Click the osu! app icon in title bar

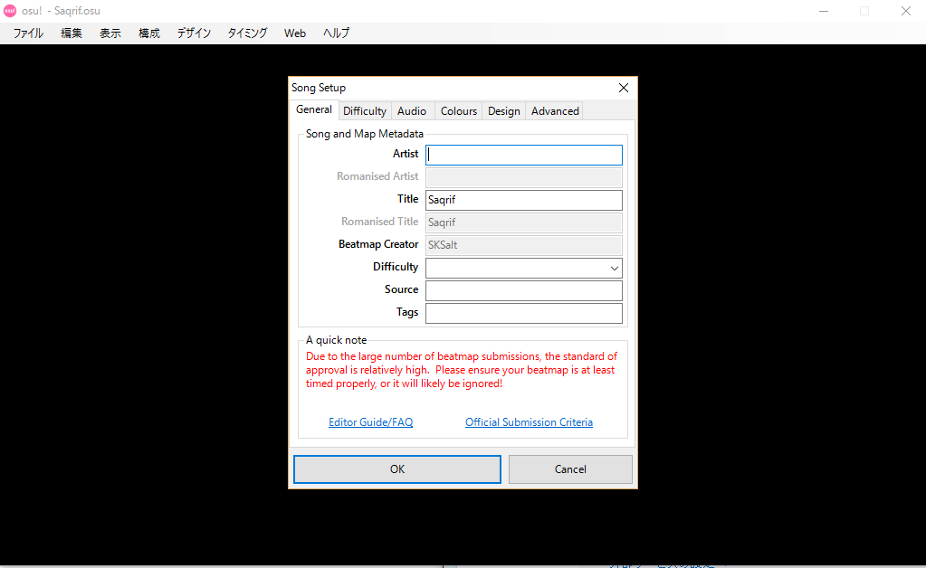(x=10, y=11)
